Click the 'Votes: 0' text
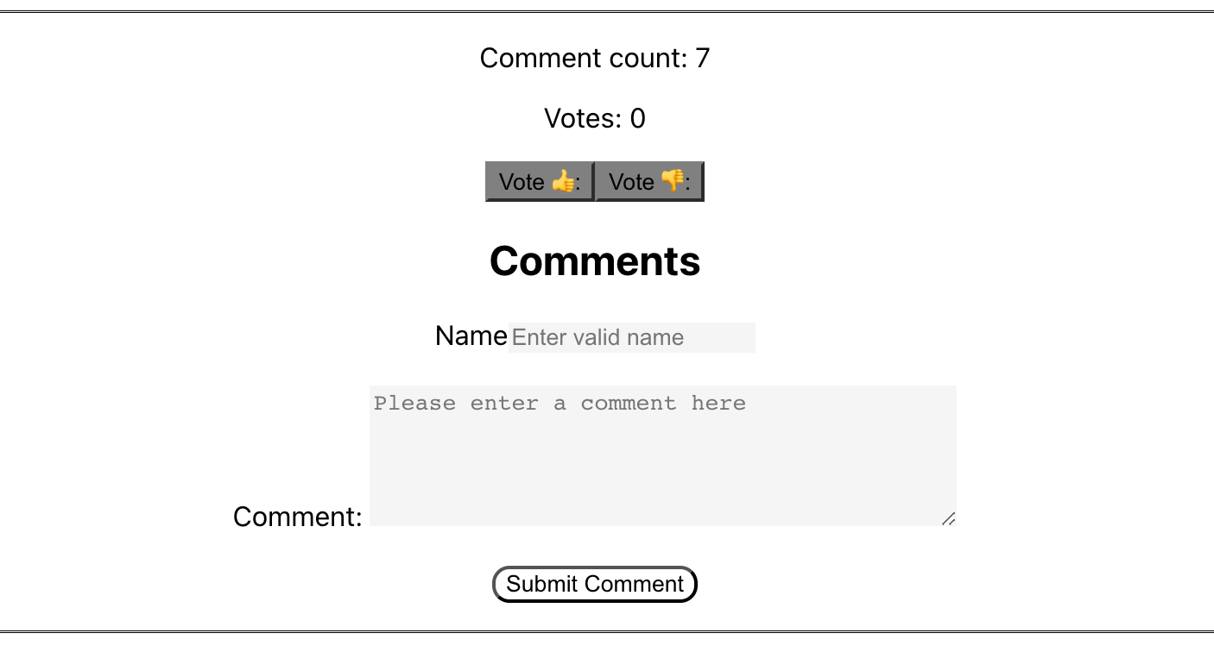The image size is (1214, 652). (x=595, y=118)
